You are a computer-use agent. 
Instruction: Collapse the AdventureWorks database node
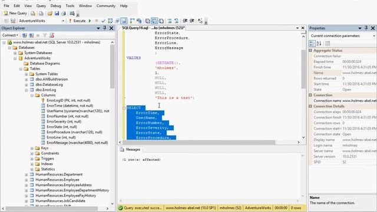point(15,58)
